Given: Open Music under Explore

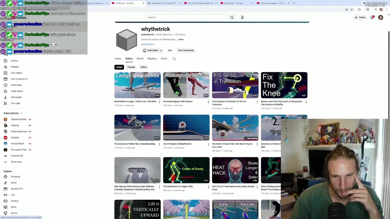Looking at the screenshot, I should coord(14,182).
